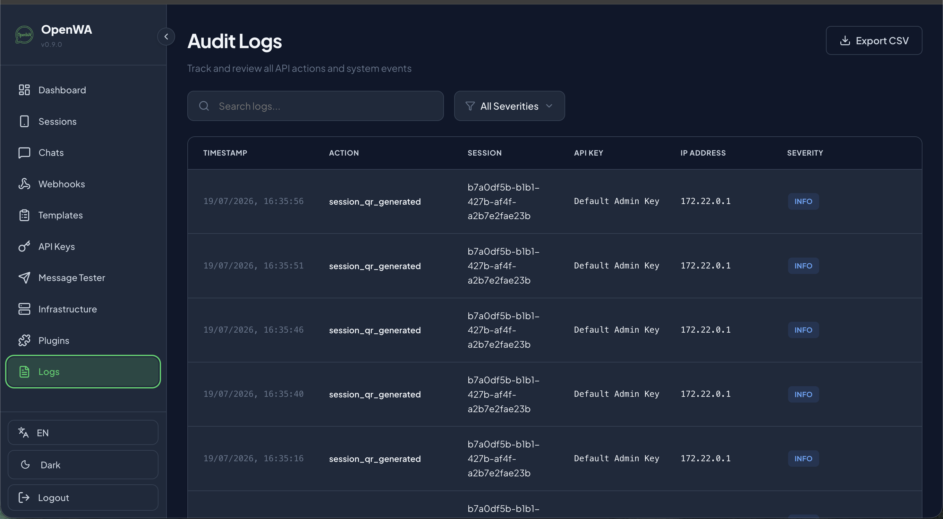Click INFO badge in the 16:35:56 row

803,201
